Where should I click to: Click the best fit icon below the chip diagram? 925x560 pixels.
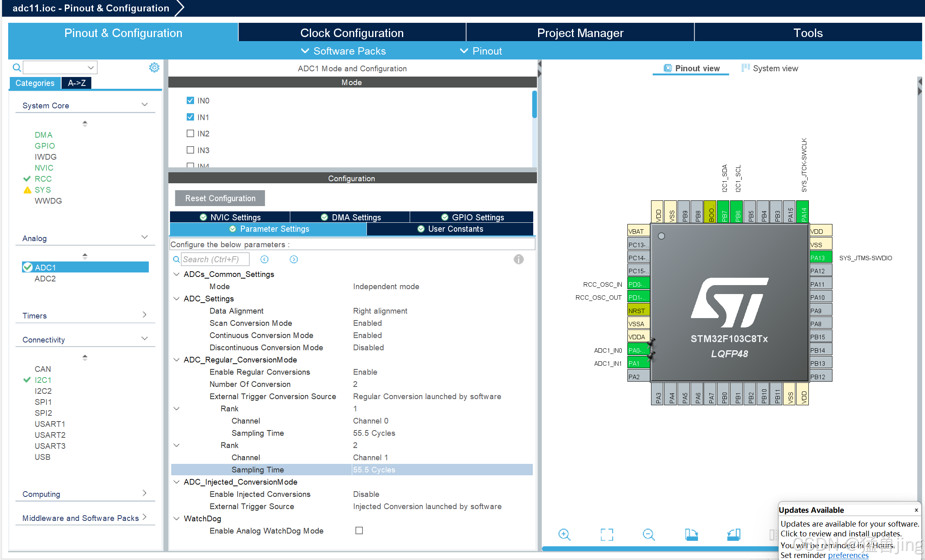(x=607, y=534)
